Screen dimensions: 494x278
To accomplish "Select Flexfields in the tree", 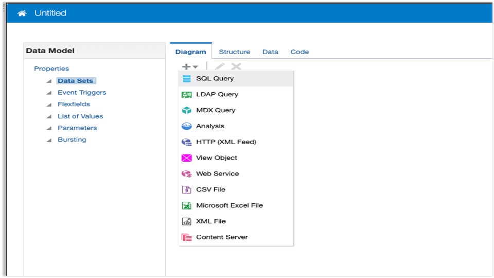I will (74, 104).
